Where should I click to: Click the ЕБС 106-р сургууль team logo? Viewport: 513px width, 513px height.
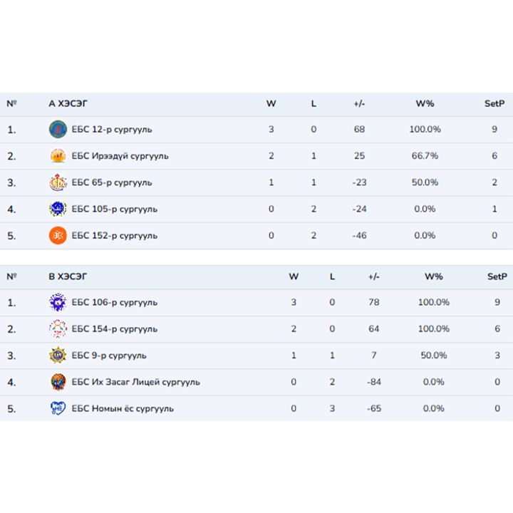[58, 303]
